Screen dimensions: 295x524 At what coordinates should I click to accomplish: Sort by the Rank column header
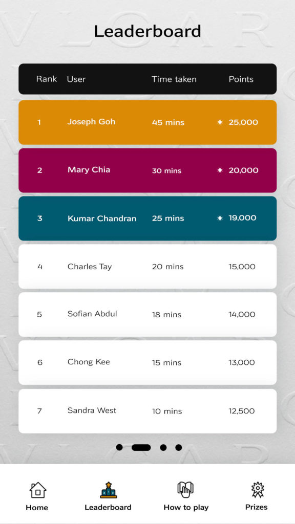pos(47,79)
